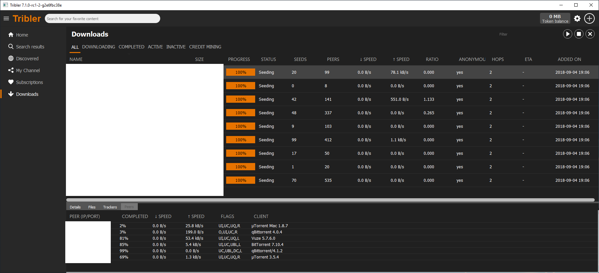The width and height of the screenshot is (599, 273).
Task: Sort by ETA column header
Action: click(528, 59)
